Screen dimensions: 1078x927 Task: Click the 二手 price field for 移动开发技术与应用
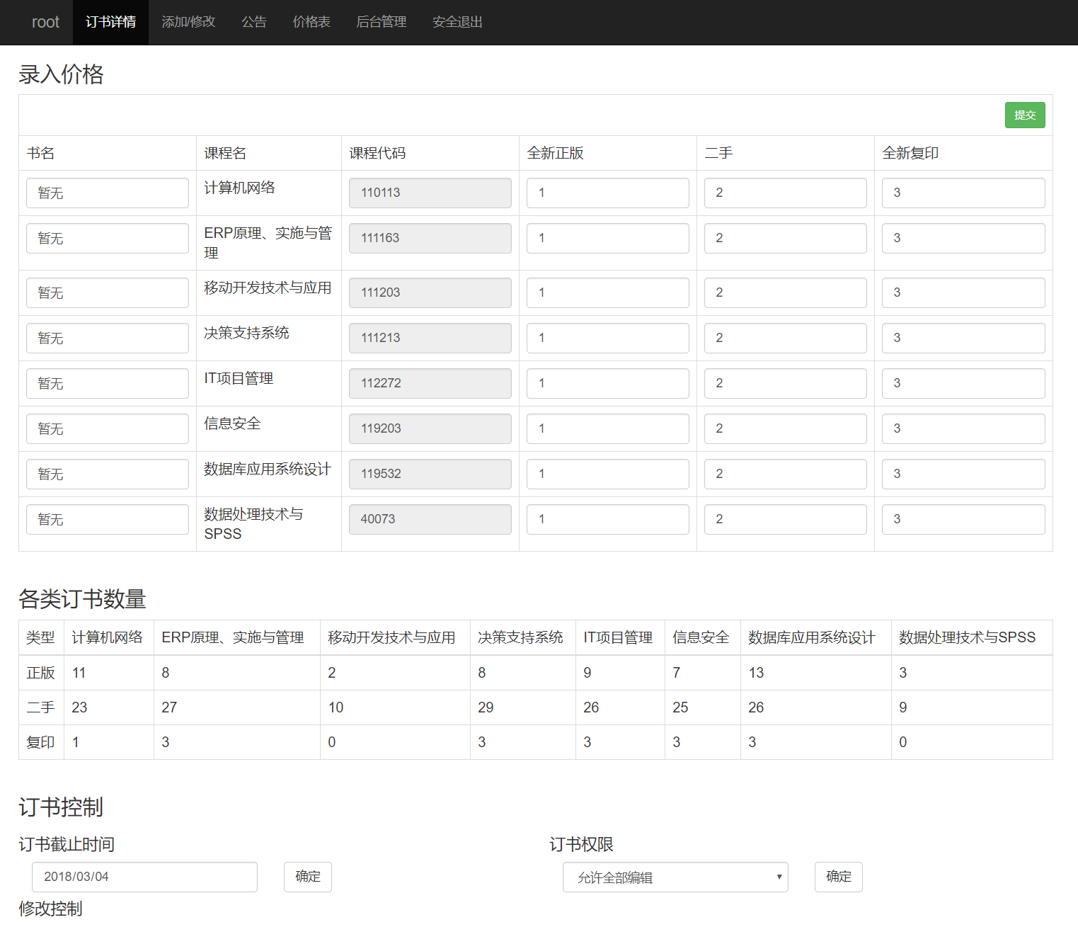[x=785, y=292]
